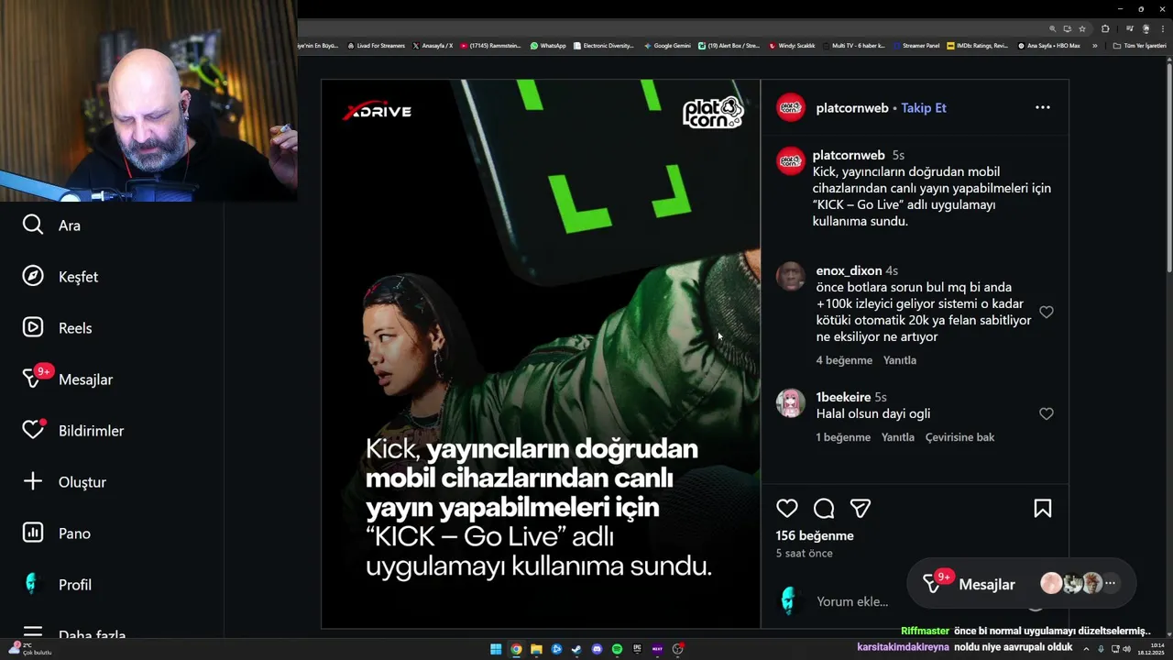
Task: Open Streamer Panel bookmark
Action: pos(916,45)
